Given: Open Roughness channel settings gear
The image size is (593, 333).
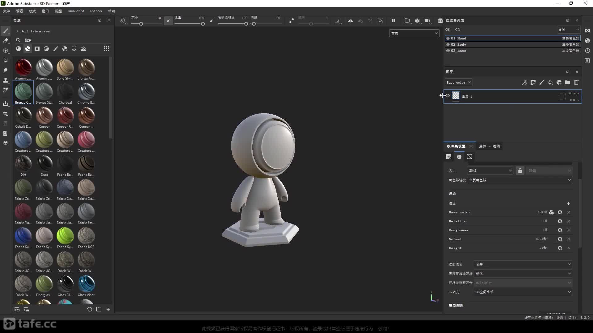Looking at the screenshot, I should (560, 230).
